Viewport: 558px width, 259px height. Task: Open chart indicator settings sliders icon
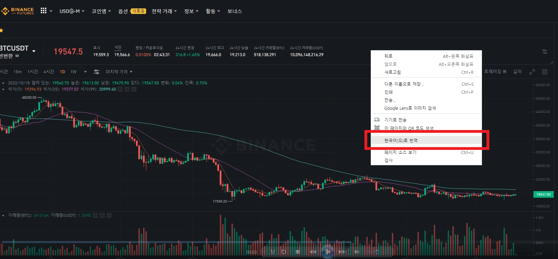click(x=97, y=72)
